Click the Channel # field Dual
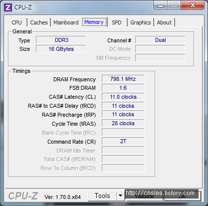The width and height of the screenshot is (208, 206). (x=160, y=40)
